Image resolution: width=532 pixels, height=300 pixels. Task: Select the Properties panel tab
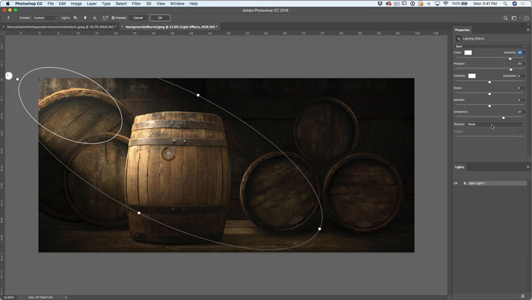tap(462, 30)
